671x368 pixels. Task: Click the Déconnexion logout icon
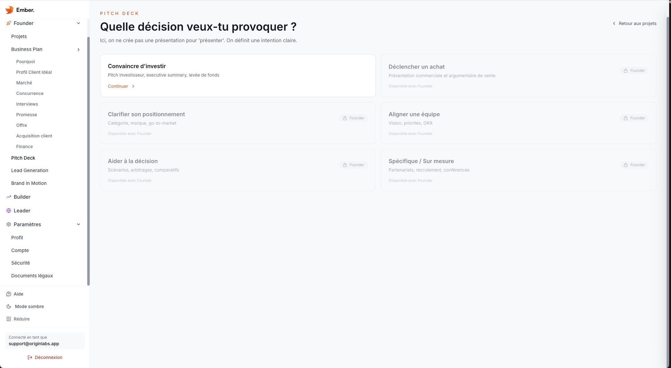pos(30,357)
